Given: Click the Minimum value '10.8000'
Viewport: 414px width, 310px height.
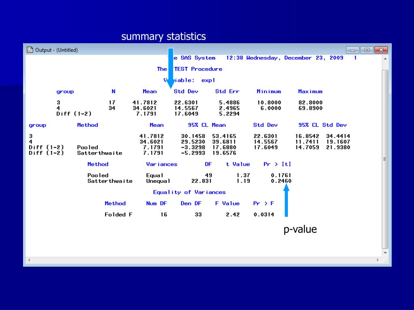Looking at the screenshot, I should pos(269,103).
